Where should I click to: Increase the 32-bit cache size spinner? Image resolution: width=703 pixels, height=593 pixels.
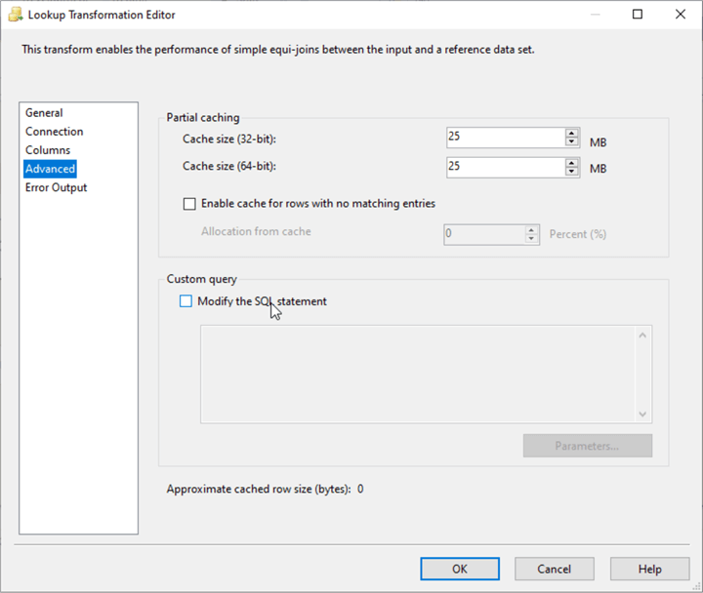(x=572, y=133)
